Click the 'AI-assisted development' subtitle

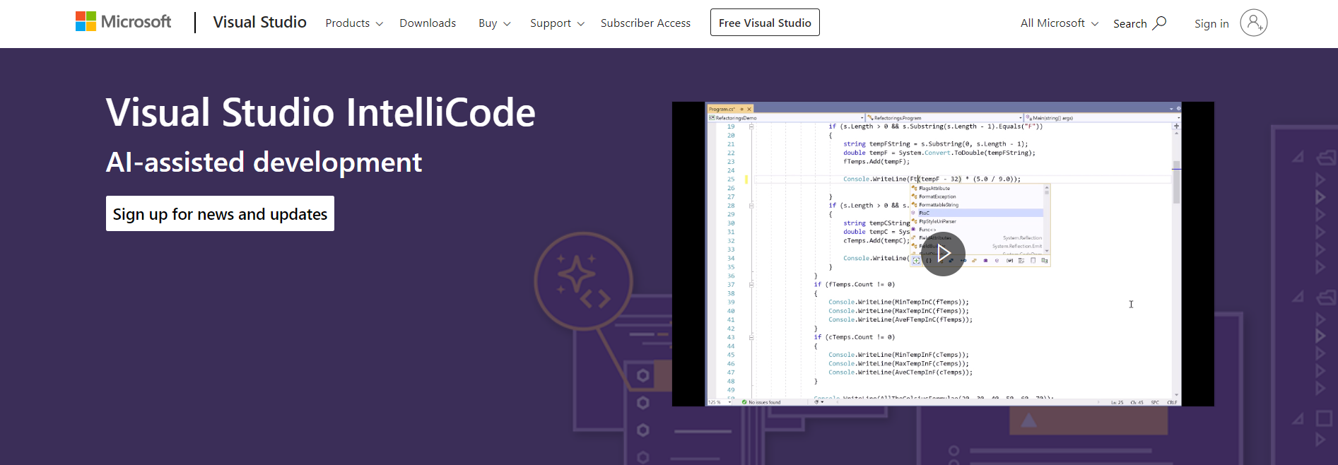point(264,162)
